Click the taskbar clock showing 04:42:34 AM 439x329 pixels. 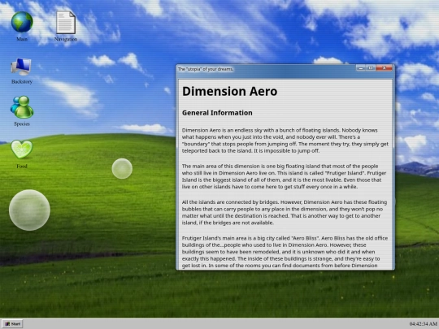click(424, 324)
